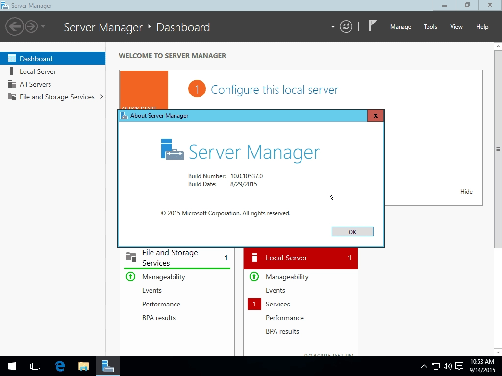
Task: Click Performance under File and Storage Services
Action: [x=161, y=304]
